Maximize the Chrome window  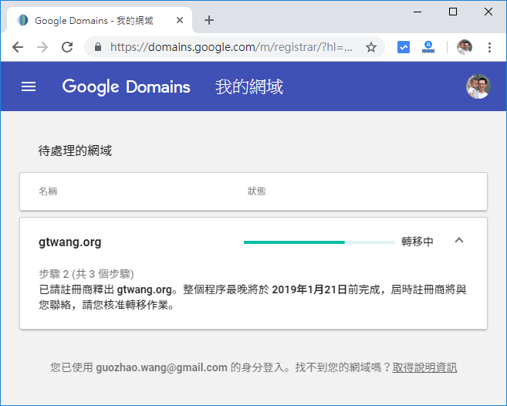[x=453, y=12]
